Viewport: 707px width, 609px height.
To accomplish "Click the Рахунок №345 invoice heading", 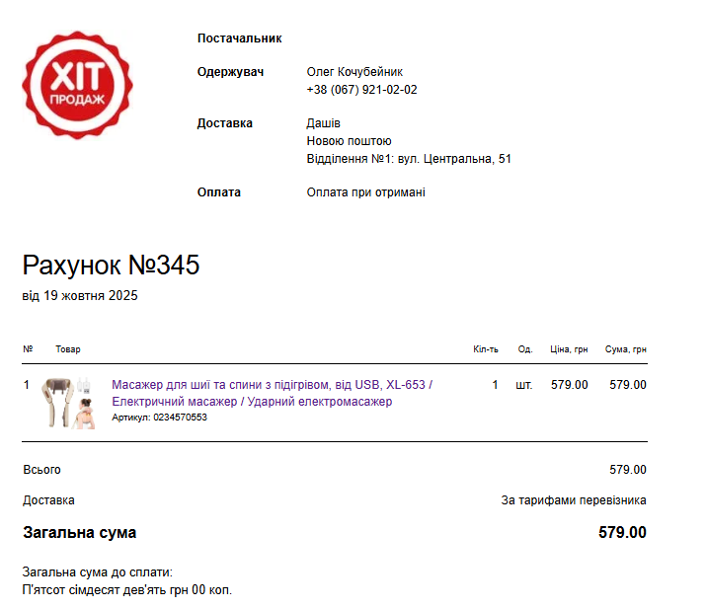I will point(111,265).
